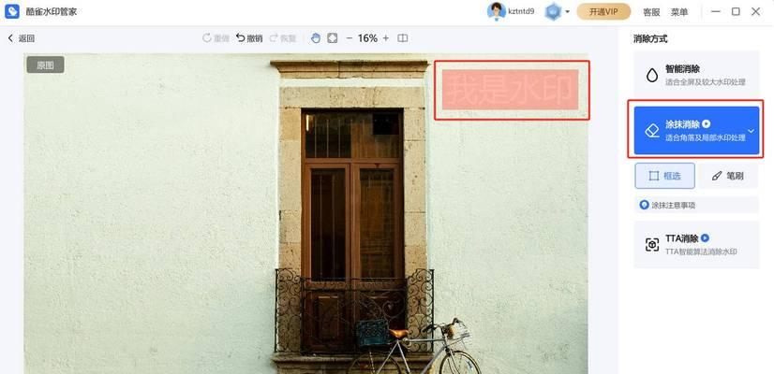Click the 原图 original image label
Screen dimensions: 774x374
[45, 65]
